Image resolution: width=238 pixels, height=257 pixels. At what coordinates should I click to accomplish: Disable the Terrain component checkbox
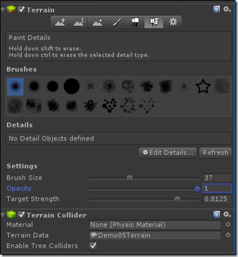21,9
